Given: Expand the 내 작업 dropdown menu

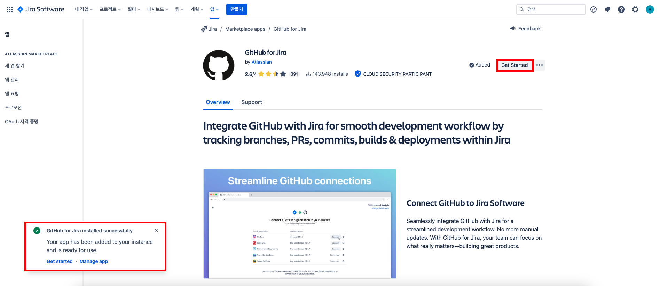Looking at the screenshot, I should (84, 9).
